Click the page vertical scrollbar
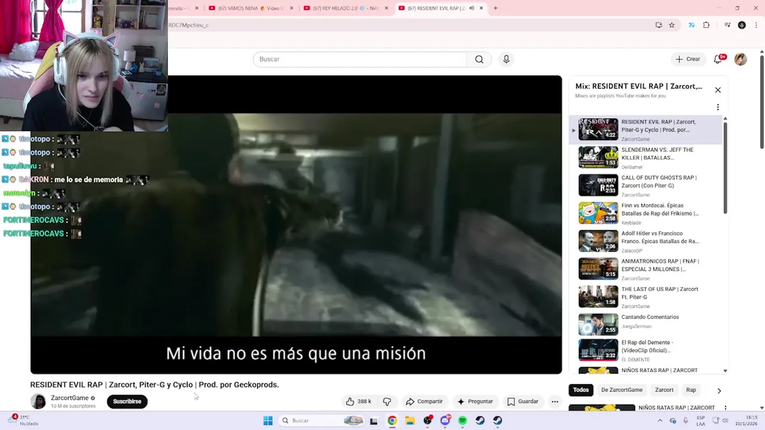 762,102
